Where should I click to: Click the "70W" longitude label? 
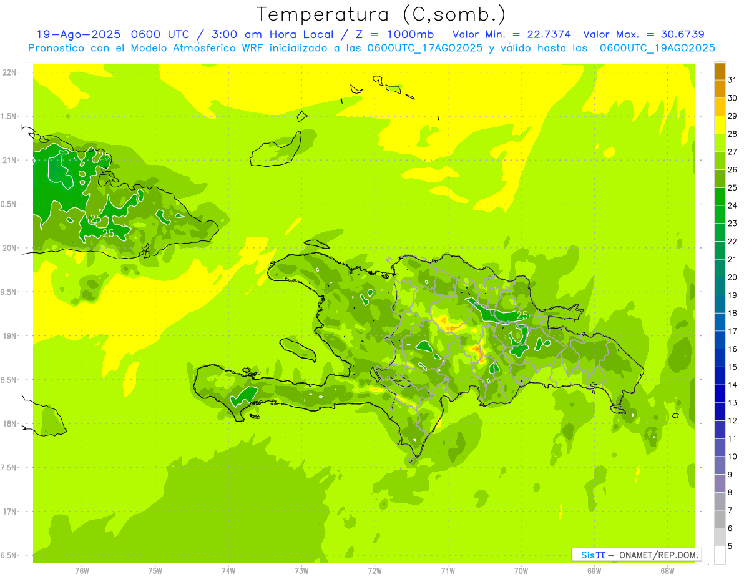pos(521,570)
